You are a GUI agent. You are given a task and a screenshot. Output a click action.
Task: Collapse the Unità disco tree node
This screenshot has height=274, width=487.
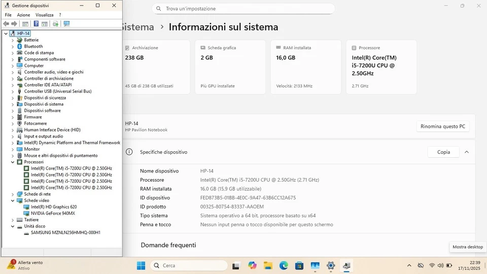click(x=13, y=226)
